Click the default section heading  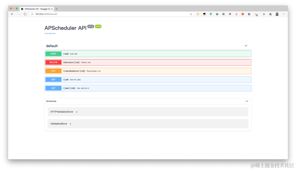pos(52,46)
